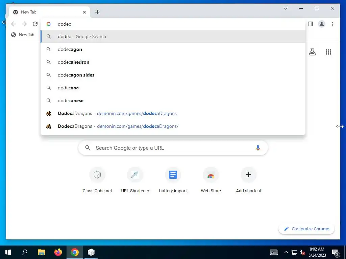Open News and interests taskbar icon

point(274,252)
